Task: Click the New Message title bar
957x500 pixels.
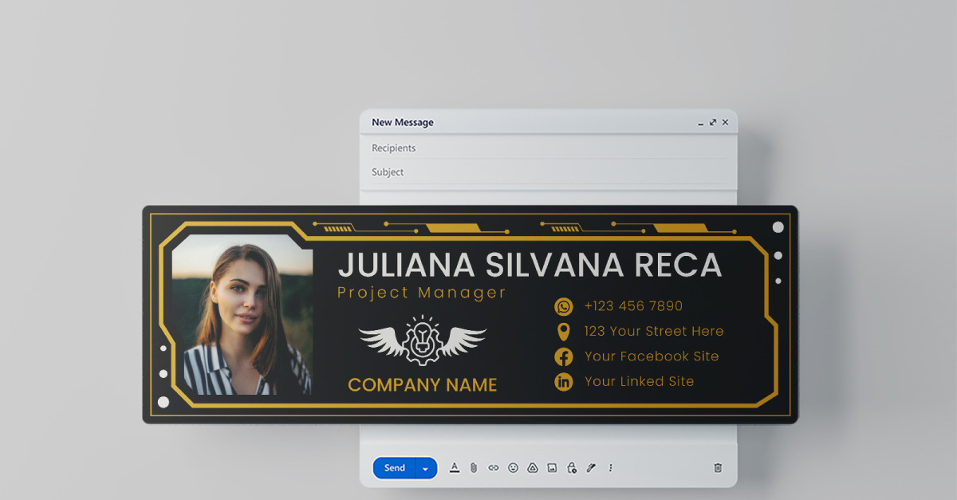Action: click(x=404, y=122)
